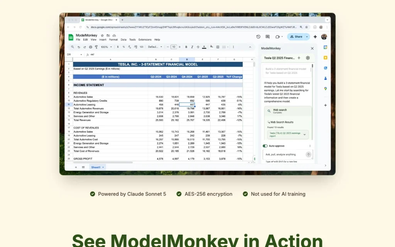Open the Google account avatar
This screenshot has width=395, height=247.
click(324, 37)
